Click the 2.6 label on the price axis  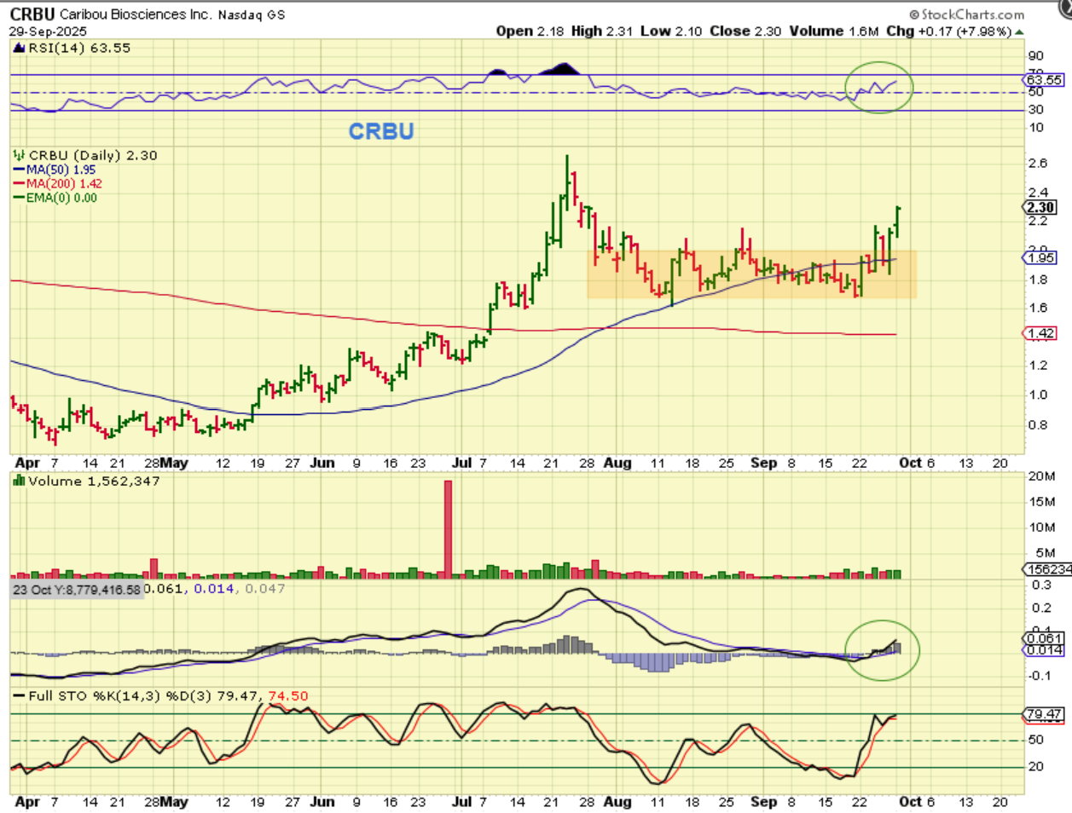point(1037,163)
